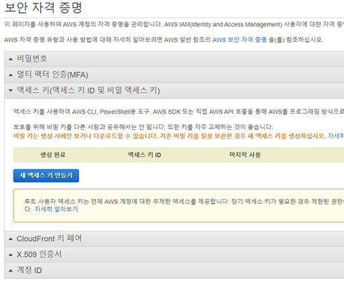Toggle the 액세스 키(액세스 키 ID 및 비밀 액세스 키) header

pyautogui.click(x=89, y=90)
